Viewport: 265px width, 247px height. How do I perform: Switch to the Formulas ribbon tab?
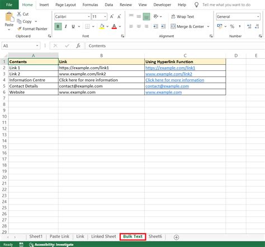(x=90, y=5)
